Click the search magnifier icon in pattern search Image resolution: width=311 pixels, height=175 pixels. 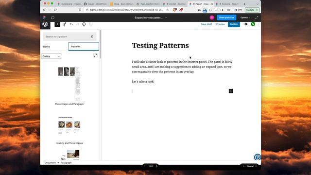pyautogui.click(x=92, y=36)
